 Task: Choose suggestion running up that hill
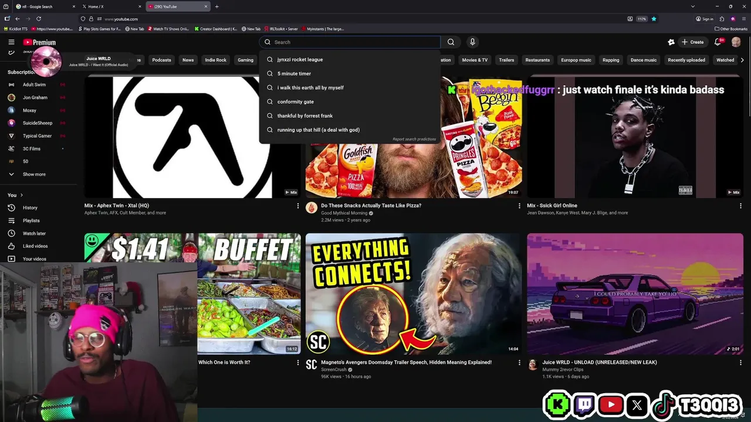tap(350, 130)
